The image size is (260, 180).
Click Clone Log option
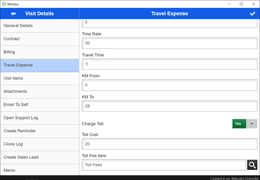point(39,144)
